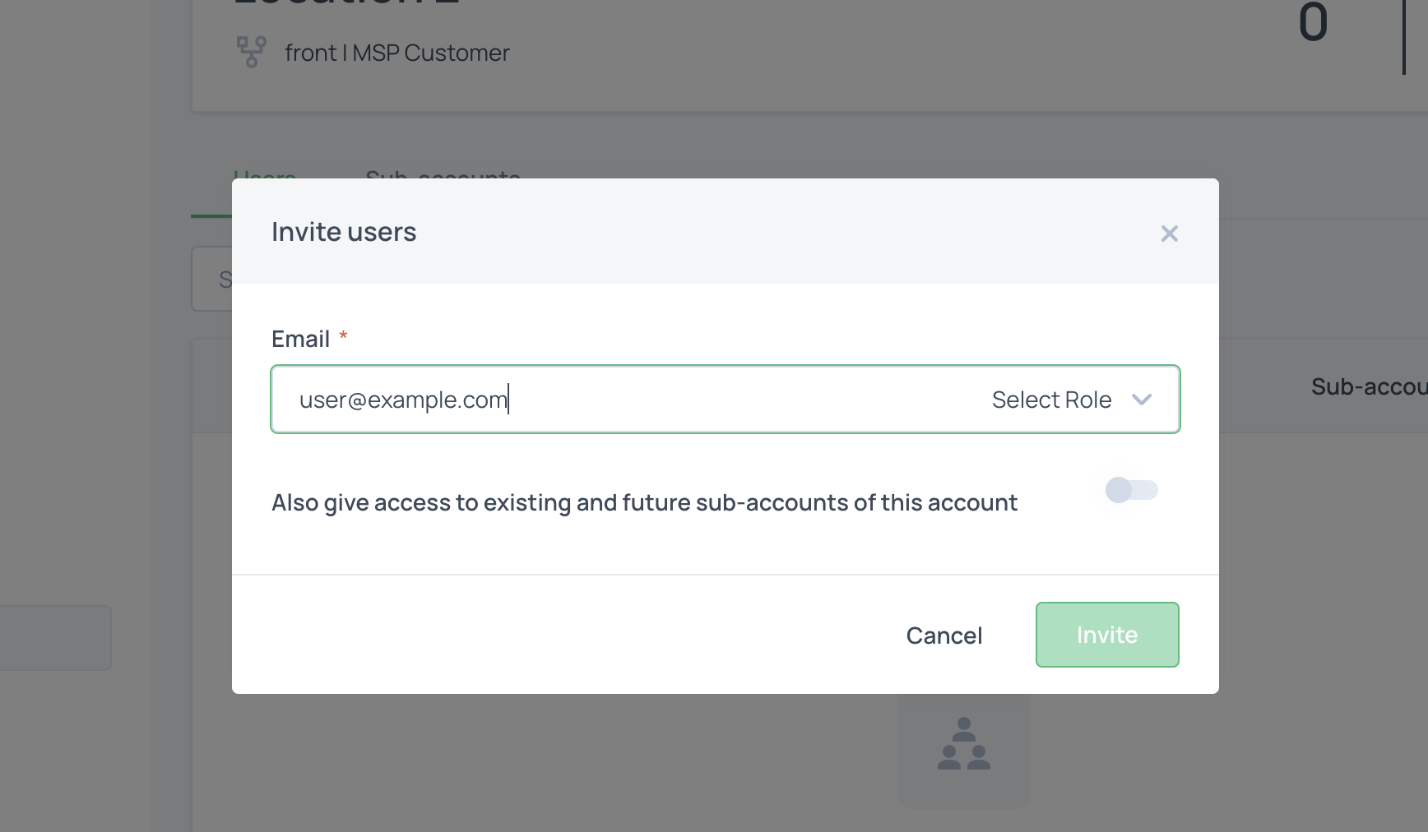Click the Email field label
This screenshot has width=1428, height=832.
300,339
